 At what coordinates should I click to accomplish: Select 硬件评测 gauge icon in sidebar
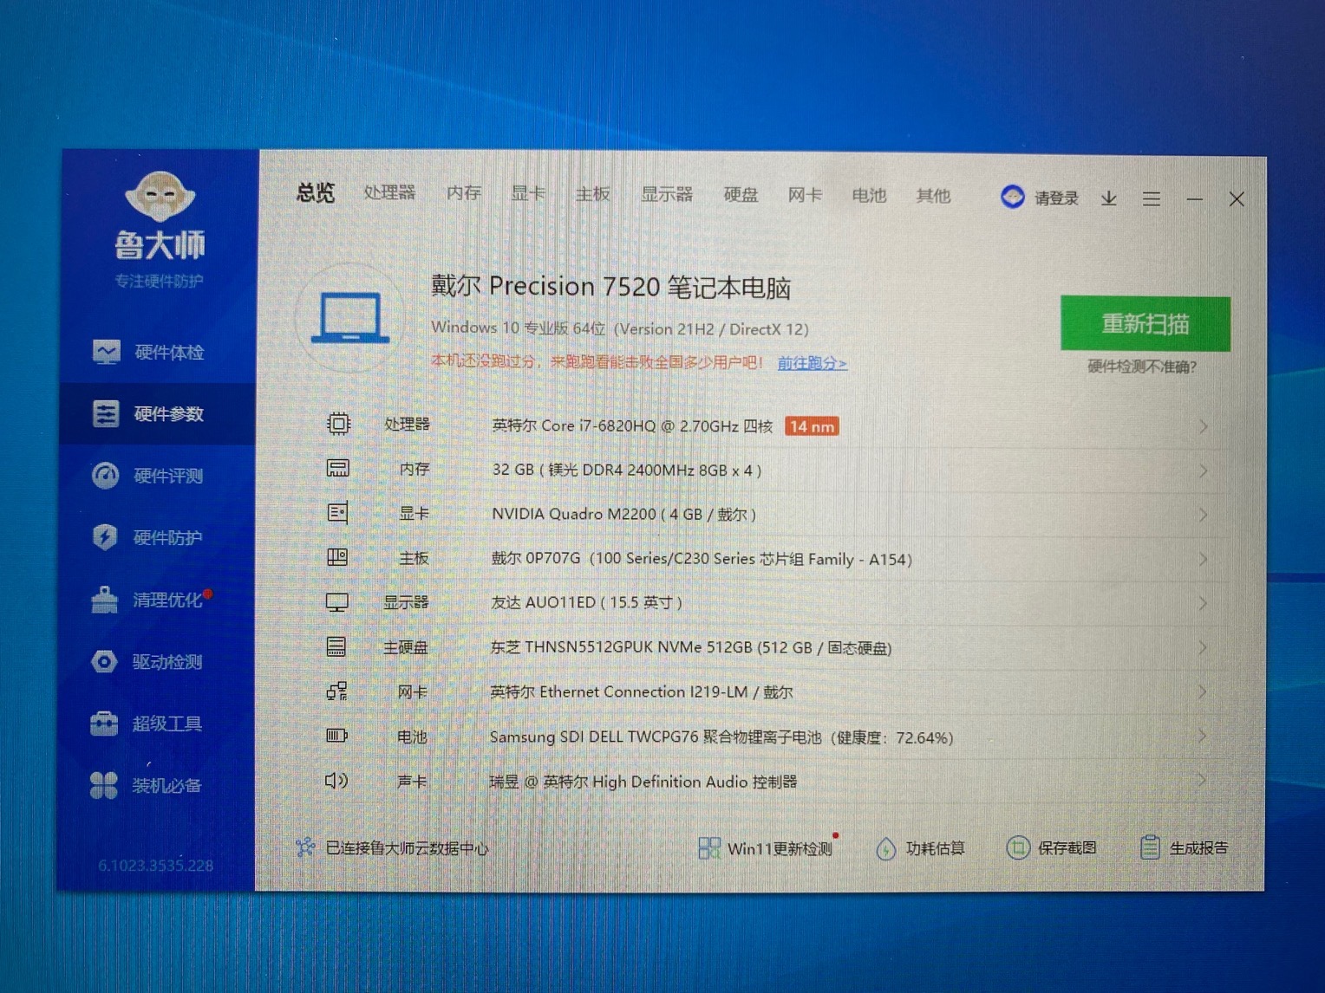pyautogui.click(x=106, y=476)
